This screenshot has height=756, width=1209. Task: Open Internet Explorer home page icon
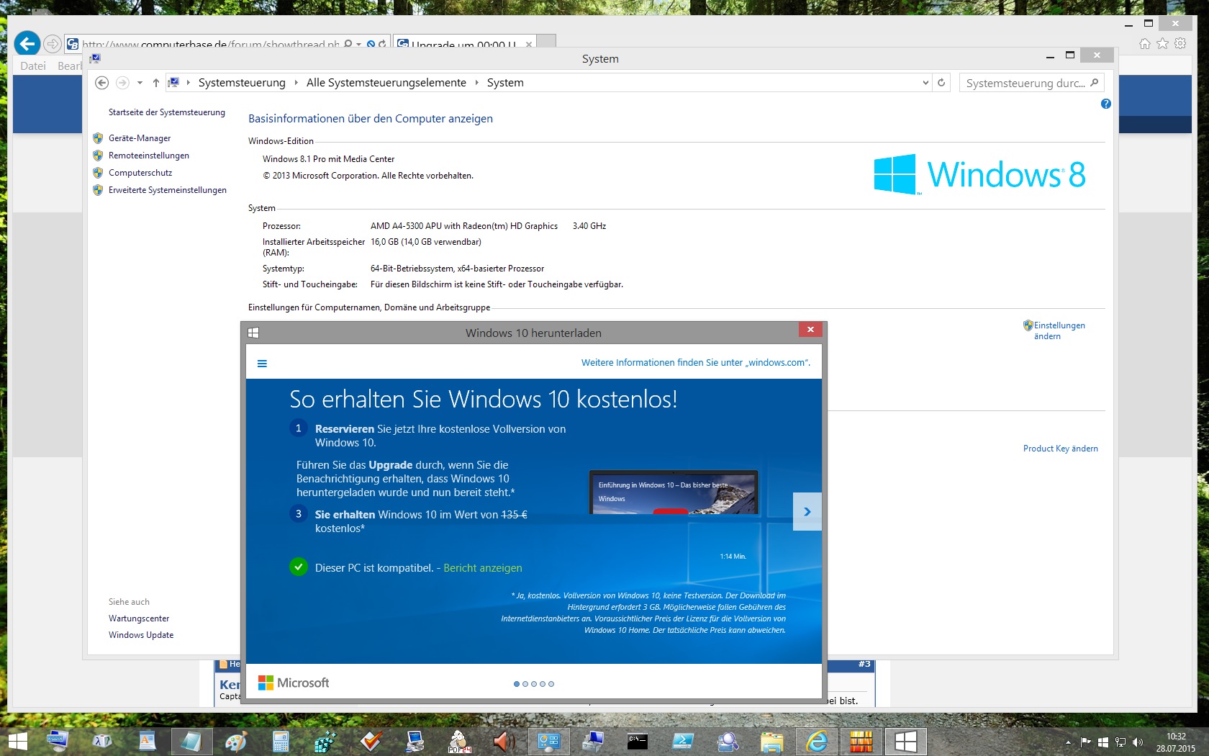tap(1145, 44)
